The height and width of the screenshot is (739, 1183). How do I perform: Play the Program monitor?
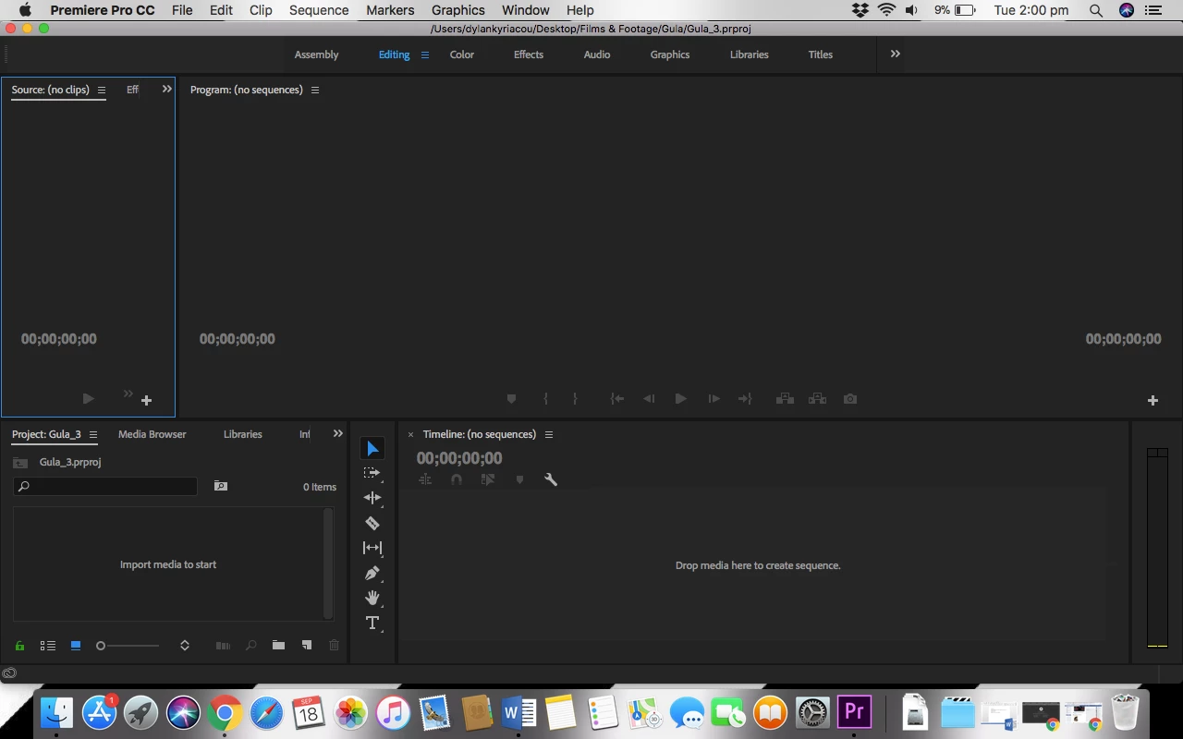click(x=680, y=399)
